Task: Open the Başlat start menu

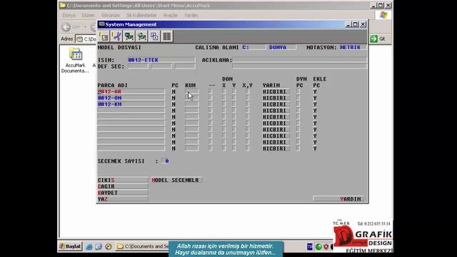Action: [71, 246]
